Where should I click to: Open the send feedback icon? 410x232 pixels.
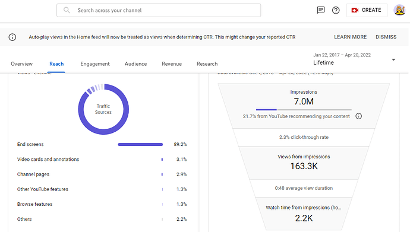(321, 10)
